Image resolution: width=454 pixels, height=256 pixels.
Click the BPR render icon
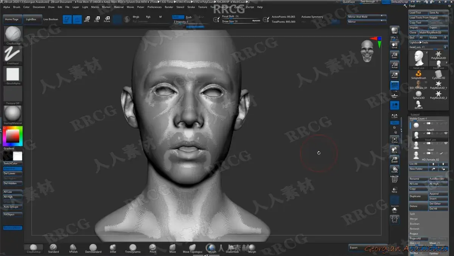tap(395, 31)
